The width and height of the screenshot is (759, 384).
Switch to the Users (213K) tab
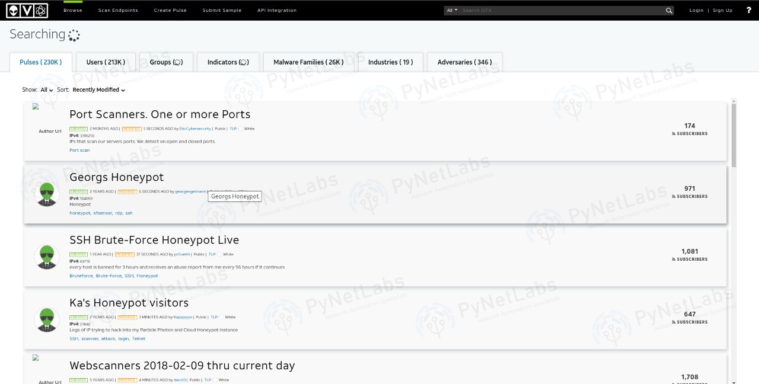pyautogui.click(x=106, y=62)
